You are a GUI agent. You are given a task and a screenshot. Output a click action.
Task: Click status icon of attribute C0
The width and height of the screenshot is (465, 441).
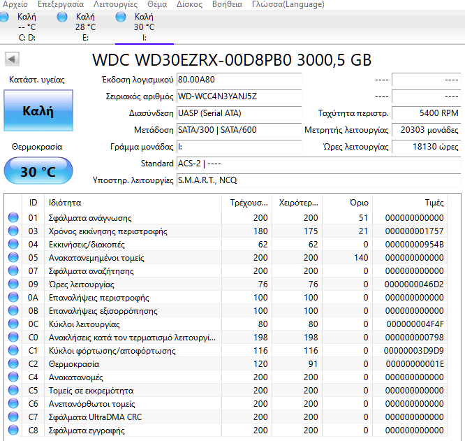[13, 337]
